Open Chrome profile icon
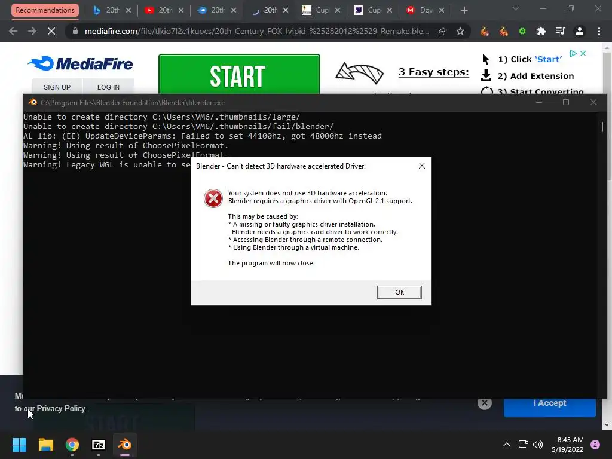This screenshot has height=459, width=612. click(580, 31)
